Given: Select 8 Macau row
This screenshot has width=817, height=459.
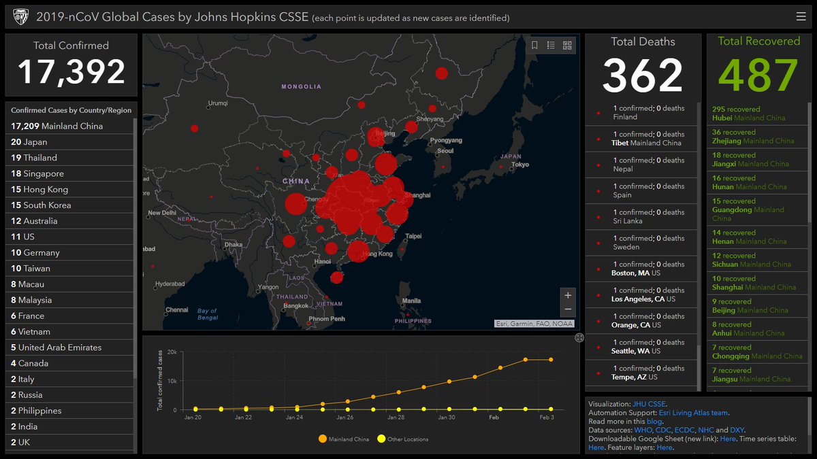Looking at the screenshot, I should pyautogui.click(x=70, y=284).
